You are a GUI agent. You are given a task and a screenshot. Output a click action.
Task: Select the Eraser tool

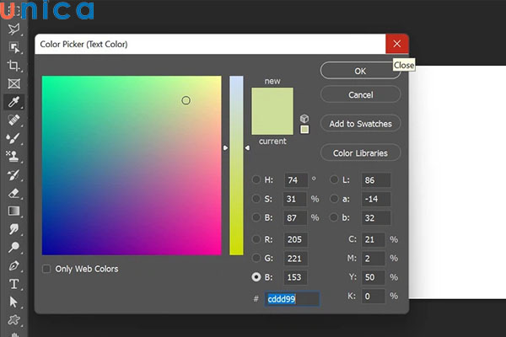[x=13, y=192]
